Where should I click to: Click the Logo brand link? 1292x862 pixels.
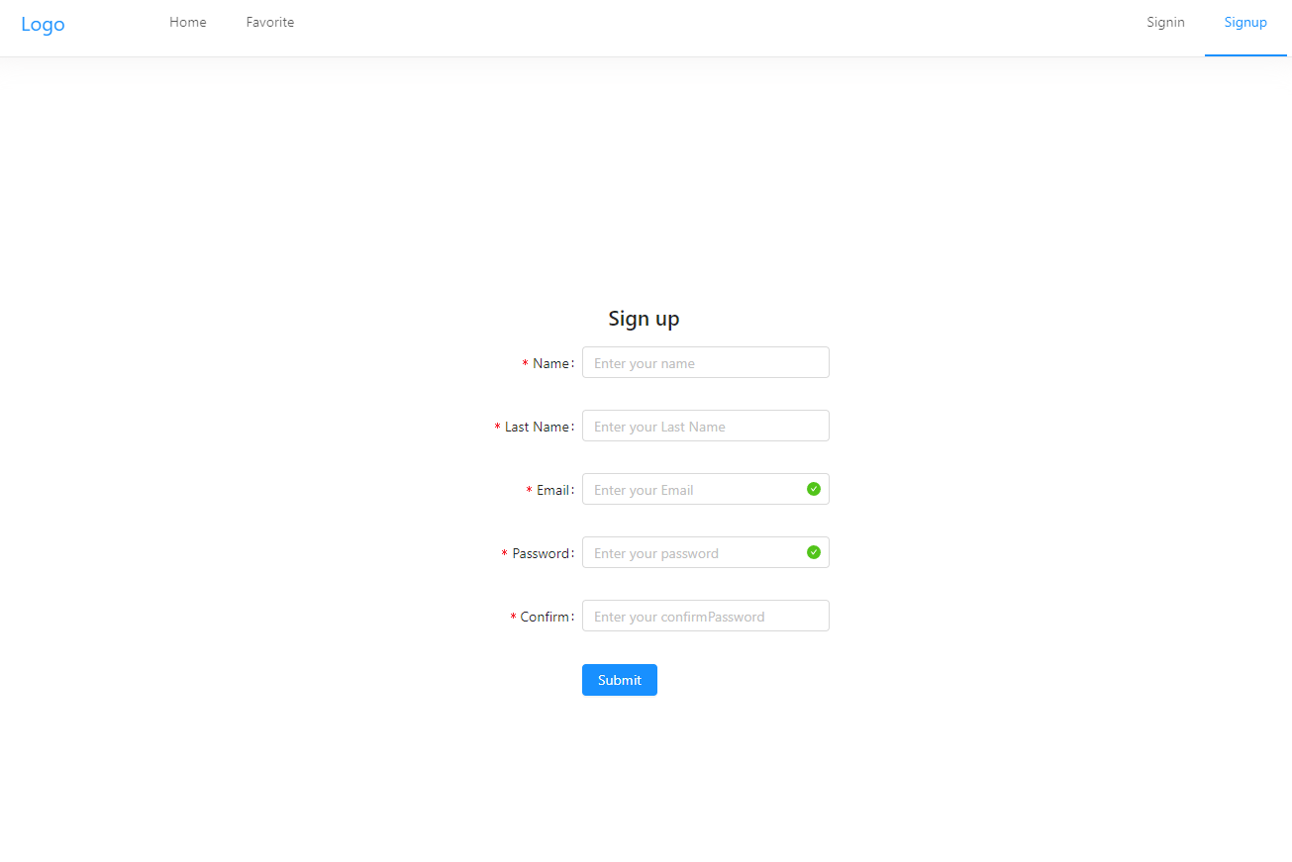click(43, 25)
